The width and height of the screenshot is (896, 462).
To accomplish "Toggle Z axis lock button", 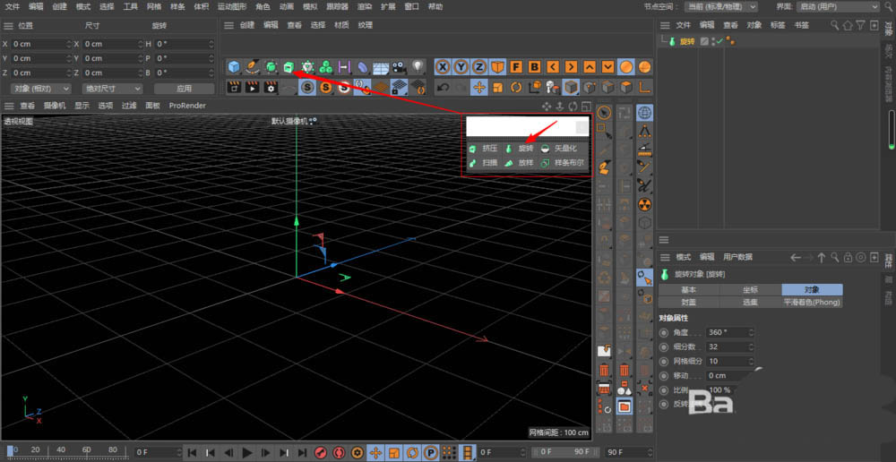I will click(x=479, y=67).
